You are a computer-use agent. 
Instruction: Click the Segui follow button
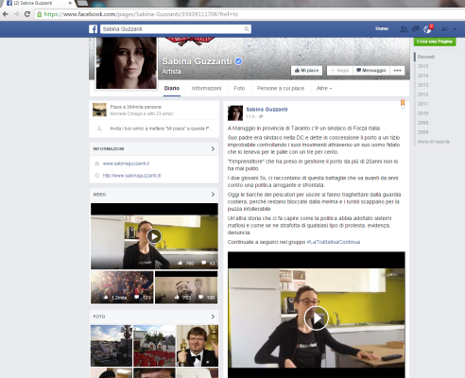point(339,70)
